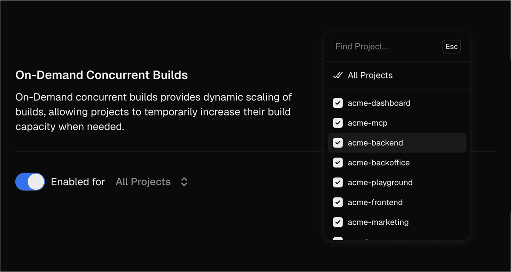Deselect the acme-marketing checkbox

coord(338,222)
